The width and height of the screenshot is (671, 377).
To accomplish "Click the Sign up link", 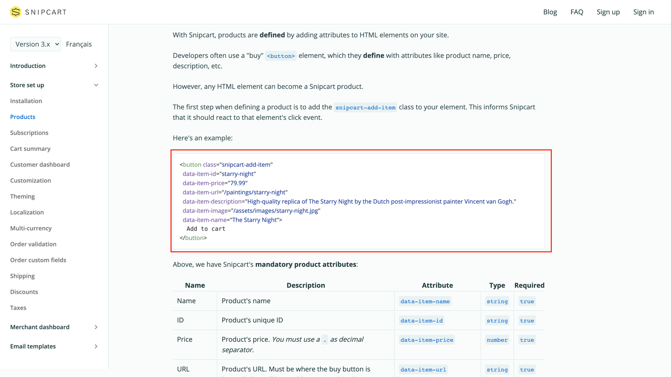I will 608,12.
